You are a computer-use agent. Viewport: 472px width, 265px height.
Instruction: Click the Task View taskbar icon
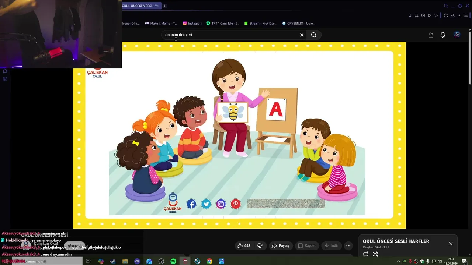click(x=88, y=261)
